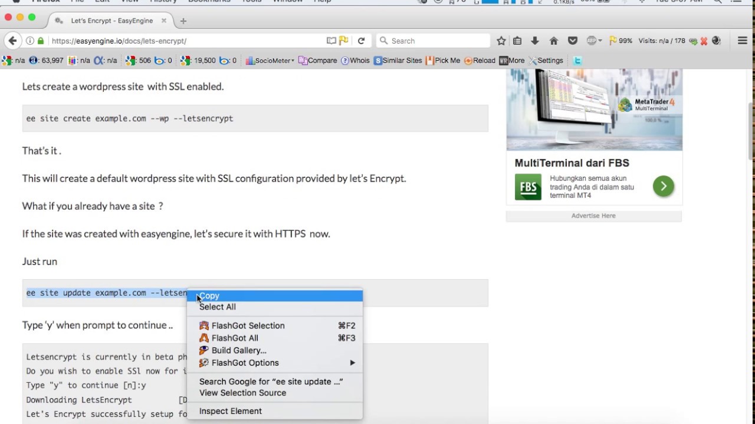The image size is (755, 424).
Task: Reload the page using the refresh arrow
Action: click(x=361, y=41)
